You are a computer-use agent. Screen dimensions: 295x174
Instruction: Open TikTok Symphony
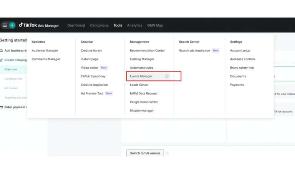pyautogui.click(x=93, y=76)
